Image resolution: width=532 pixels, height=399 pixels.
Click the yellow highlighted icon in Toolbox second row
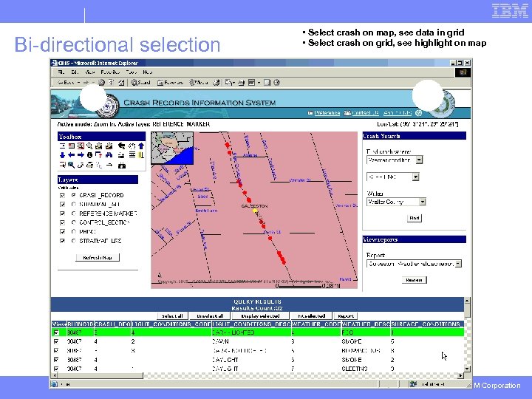141,155
